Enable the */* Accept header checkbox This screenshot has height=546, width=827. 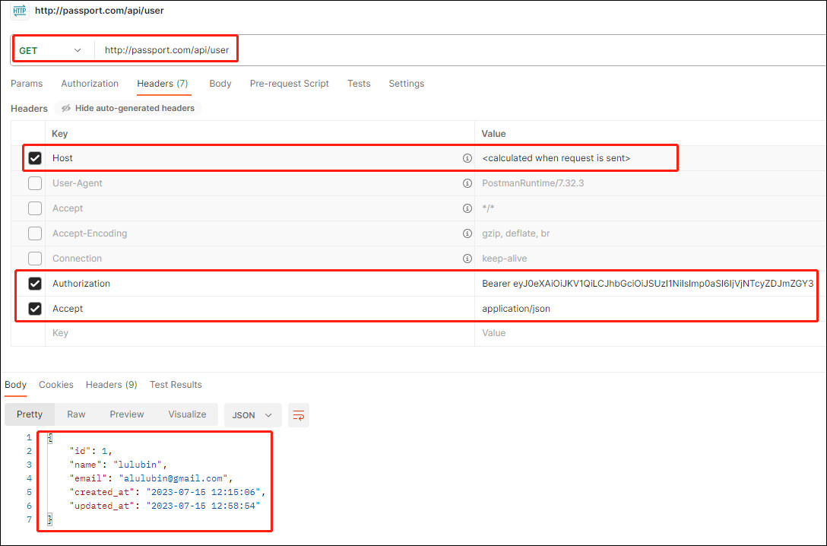pyautogui.click(x=35, y=208)
